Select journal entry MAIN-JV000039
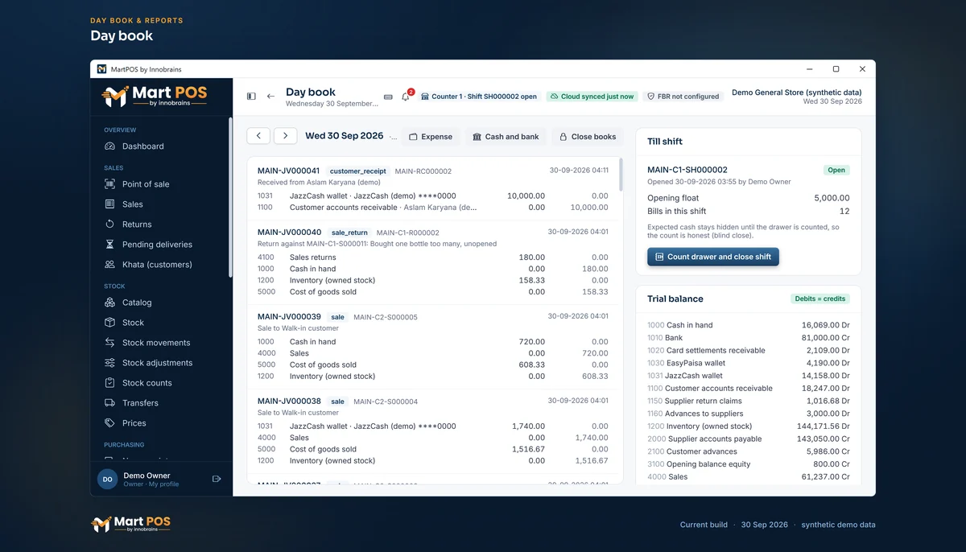Image resolution: width=966 pixels, height=552 pixels. pyautogui.click(x=289, y=317)
